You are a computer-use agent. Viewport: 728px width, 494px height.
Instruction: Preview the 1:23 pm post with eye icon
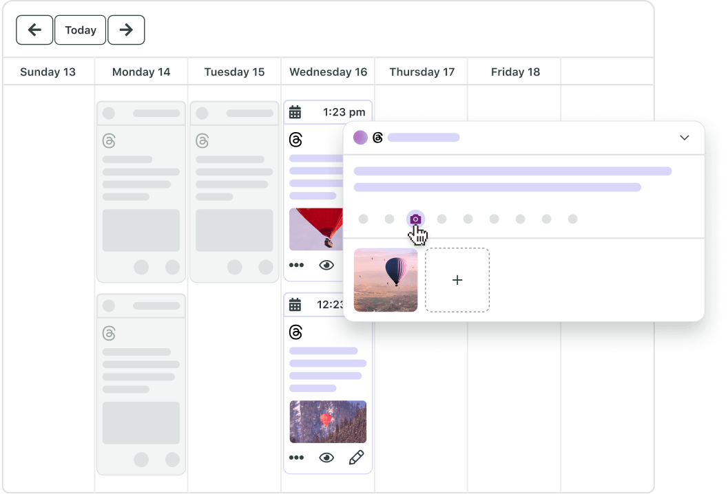point(326,266)
